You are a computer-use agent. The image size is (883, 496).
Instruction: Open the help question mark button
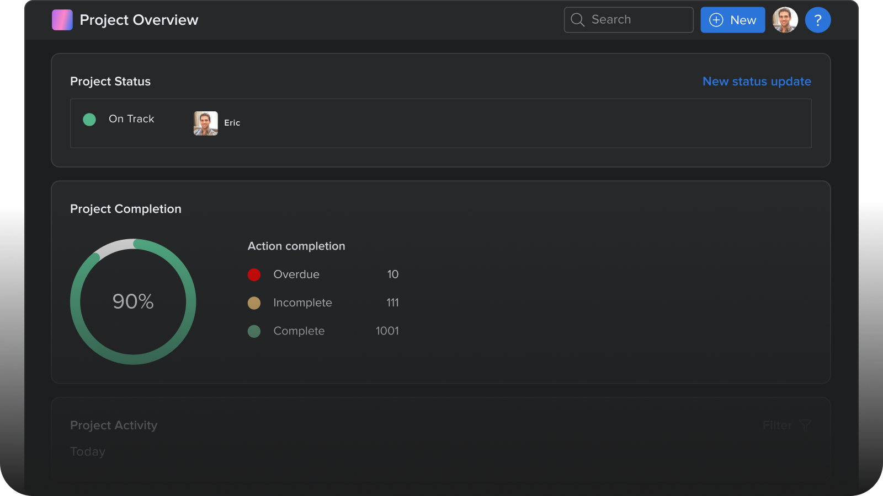pyautogui.click(x=817, y=20)
